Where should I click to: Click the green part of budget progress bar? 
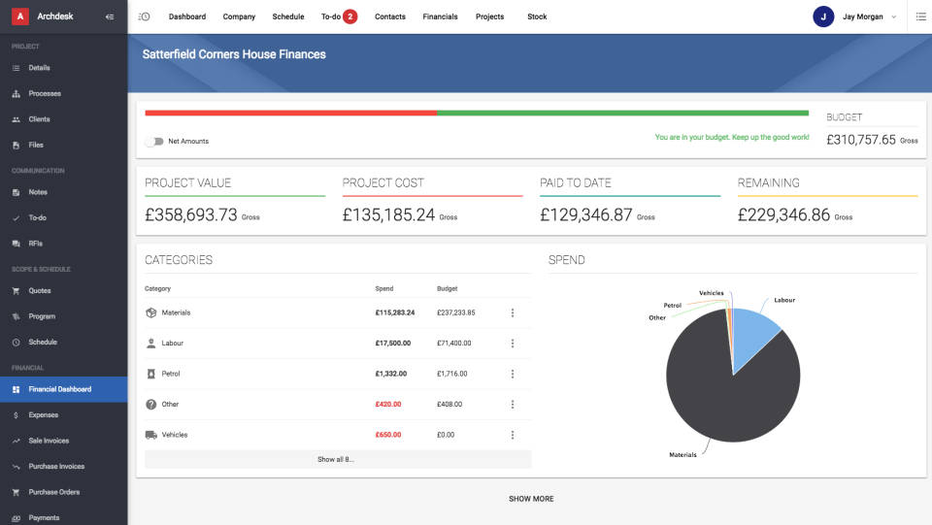click(x=621, y=113)
